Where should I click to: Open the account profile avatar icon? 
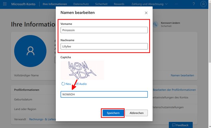pos(203,4)
